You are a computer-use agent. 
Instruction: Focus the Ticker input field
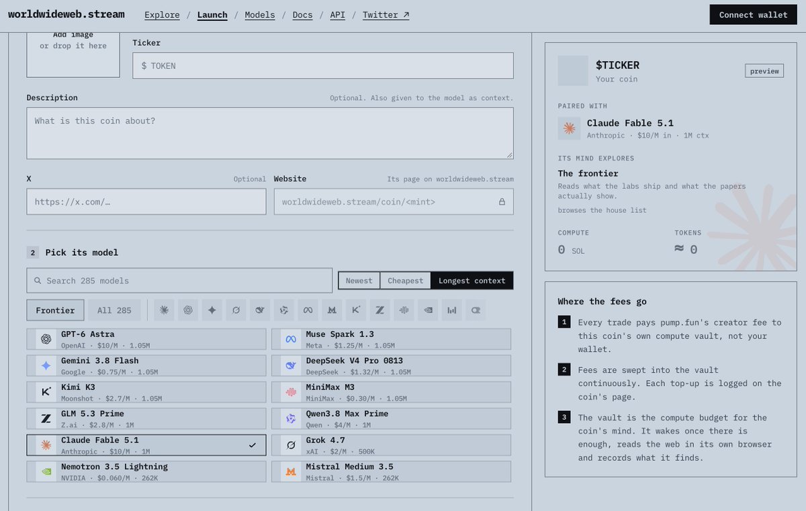click(x=323, y=66)
